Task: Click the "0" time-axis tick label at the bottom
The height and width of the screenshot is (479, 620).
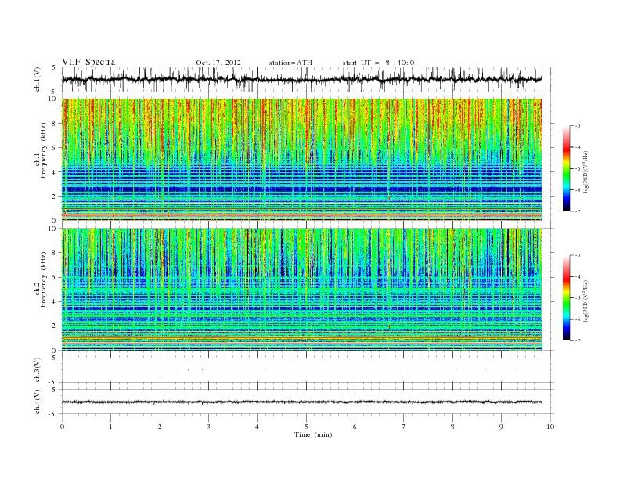Action: pyautogui.click(x=62, y=427)
